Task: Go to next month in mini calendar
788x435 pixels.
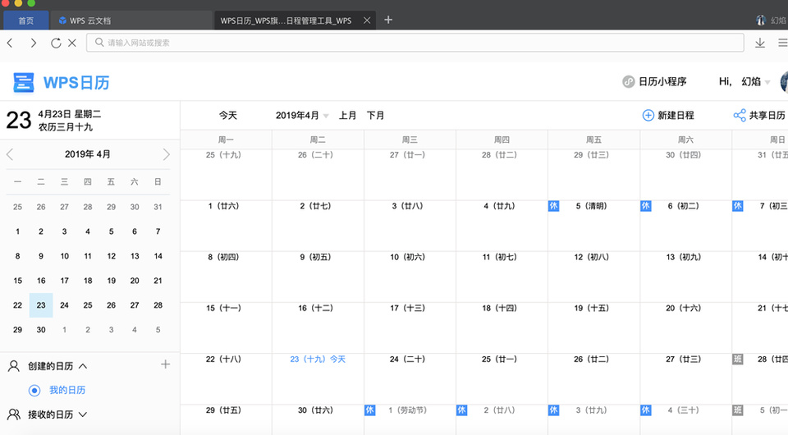Action: (167, 154)
